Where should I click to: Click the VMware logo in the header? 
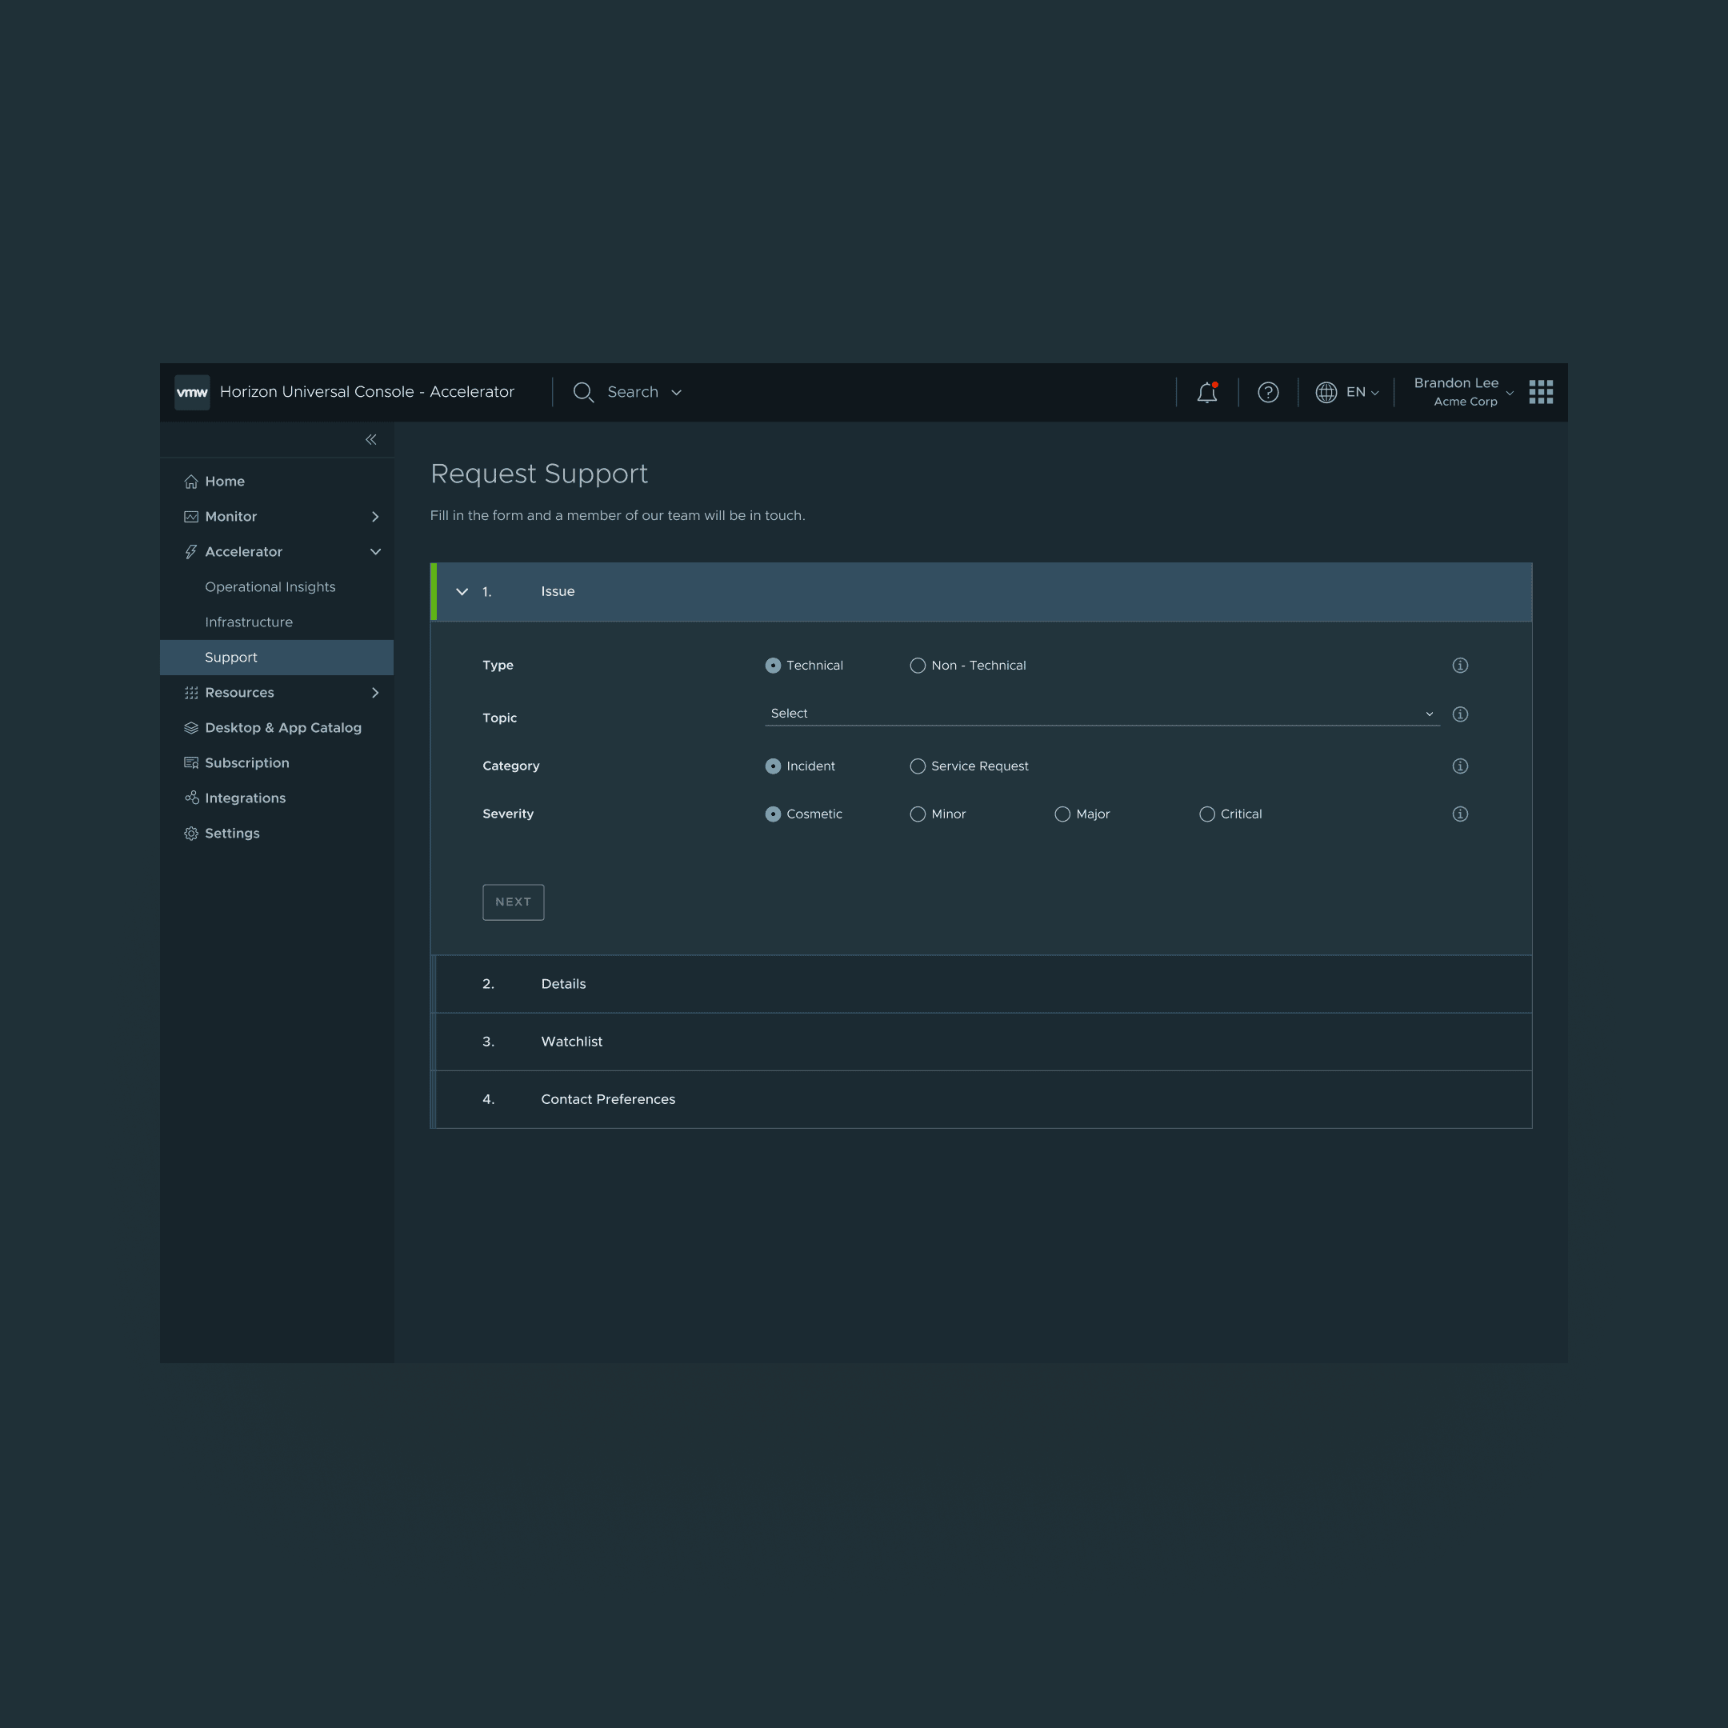point(191,392)
